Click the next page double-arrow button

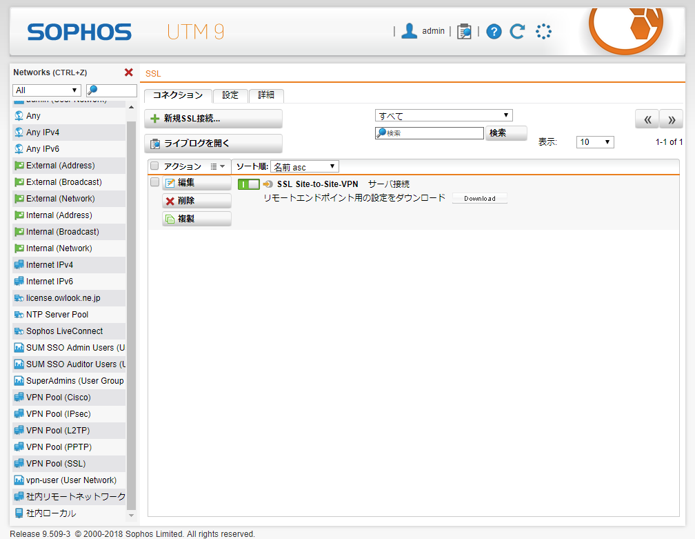672,119
